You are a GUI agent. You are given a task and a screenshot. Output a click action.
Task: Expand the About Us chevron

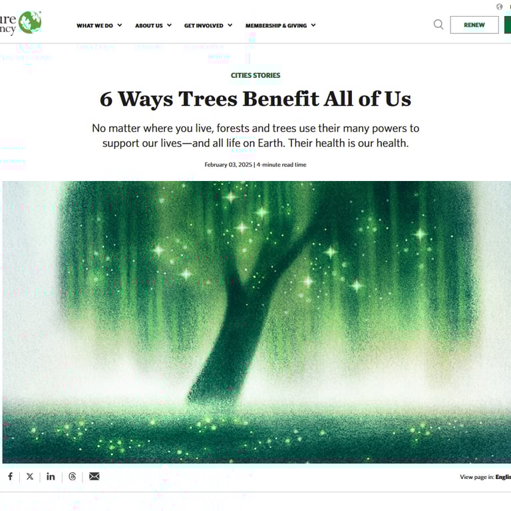coord(169,25)
